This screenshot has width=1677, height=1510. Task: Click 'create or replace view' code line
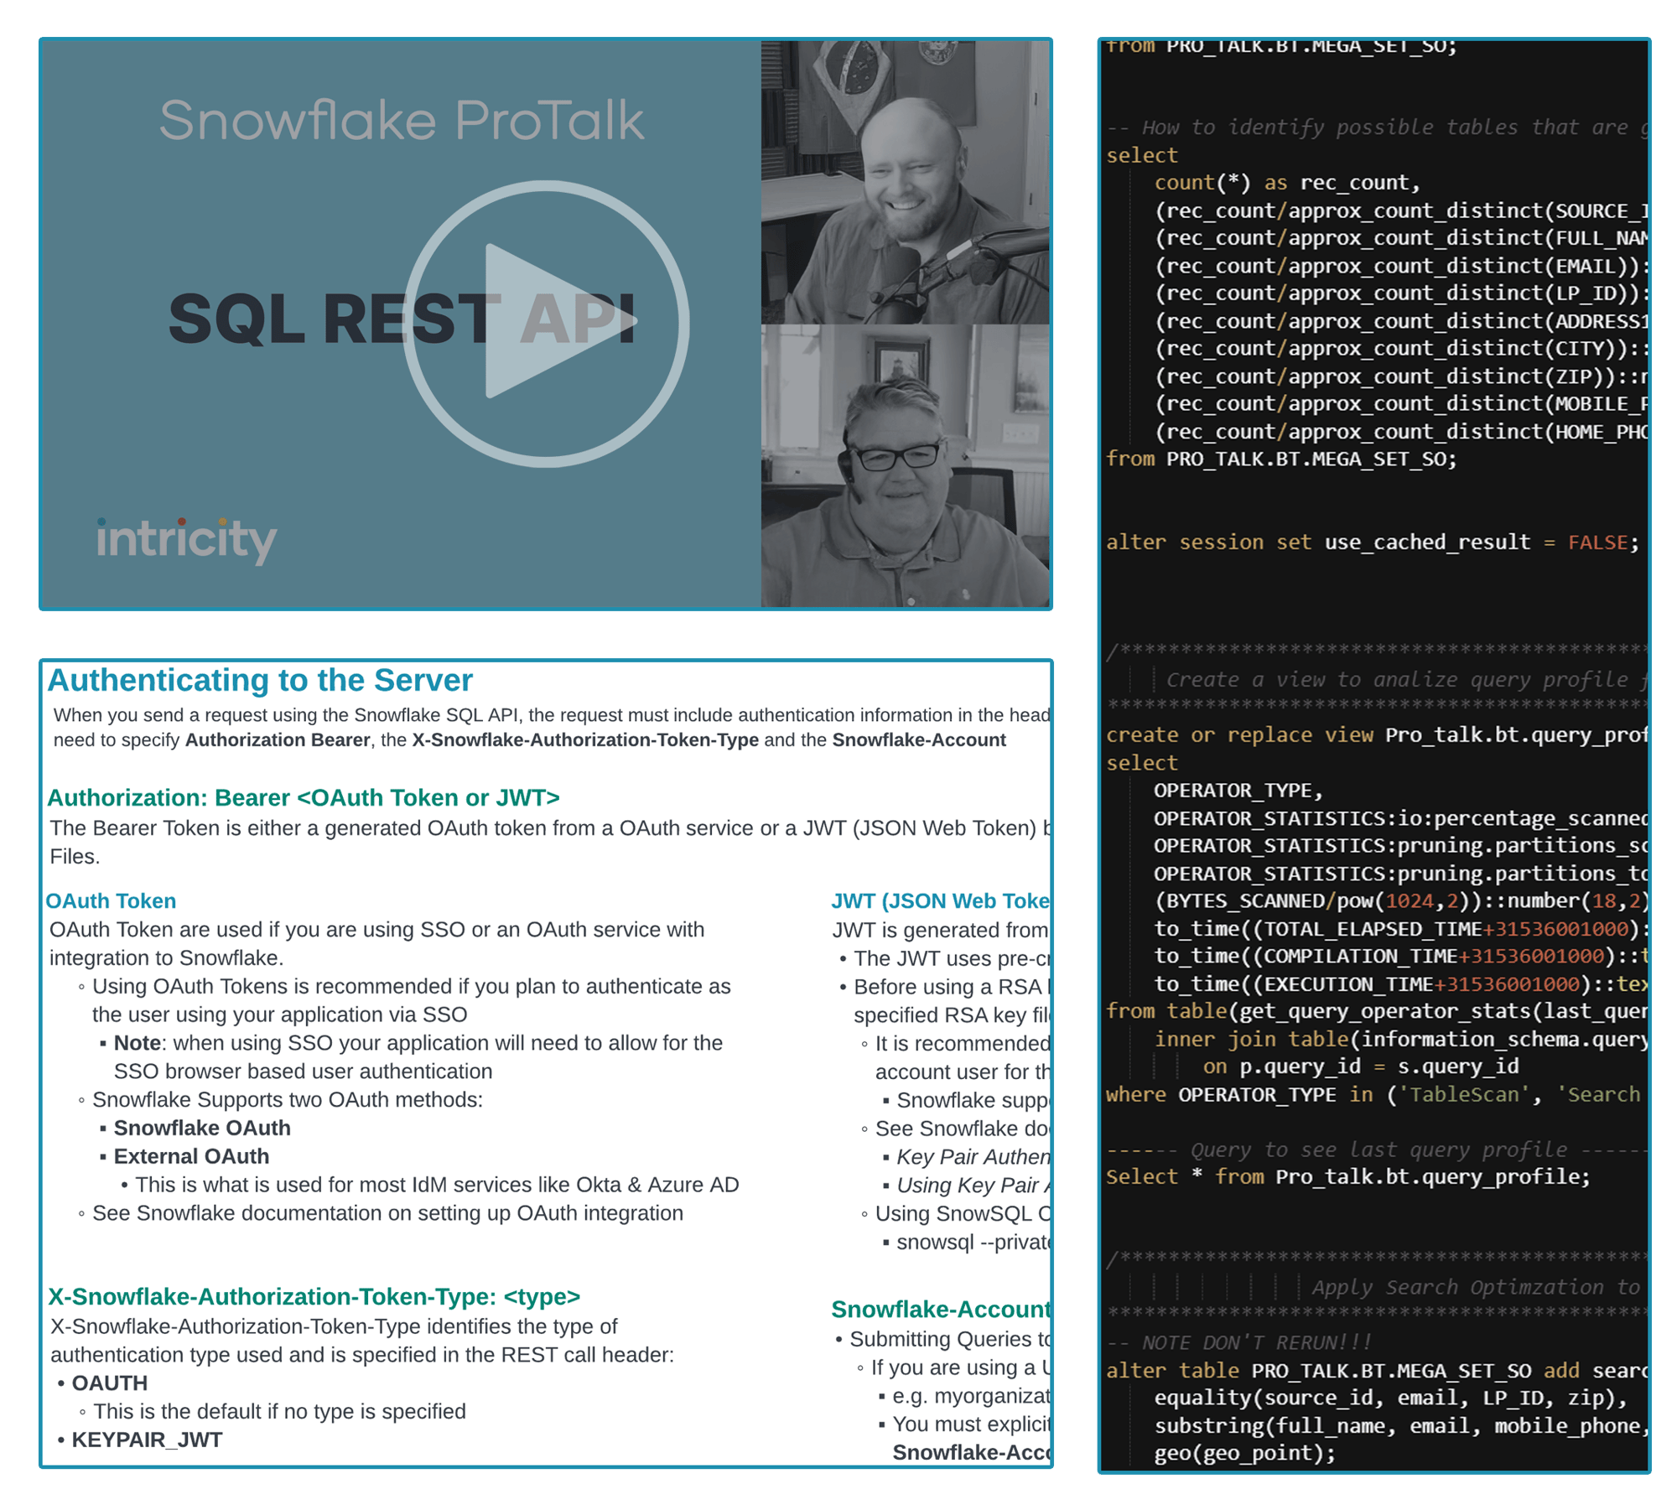pyautogui.click(x=1376, y=734)
